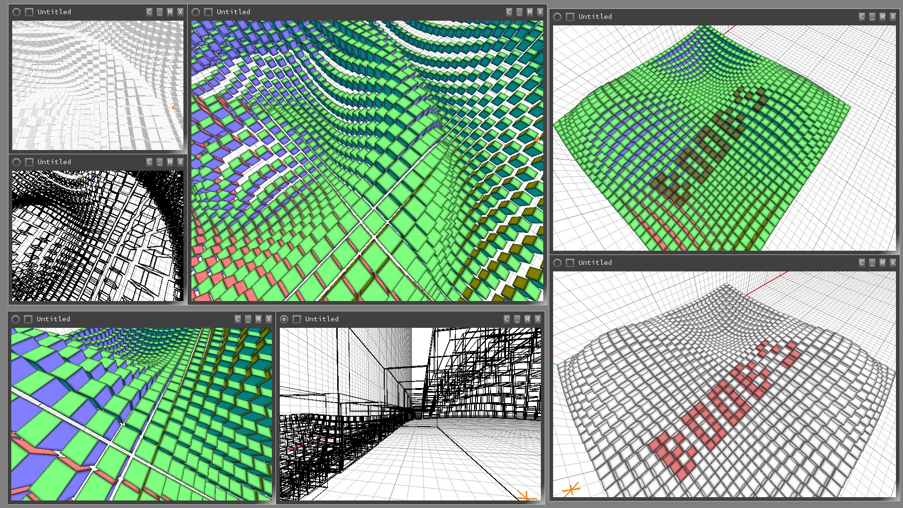903x508 pixels.
Task: Tick the square checkbox on the red CODE window
Action: [570, 262]
